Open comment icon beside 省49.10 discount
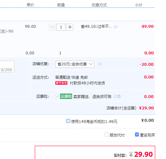Screen dimensions: 166x159 coord(116,27)
